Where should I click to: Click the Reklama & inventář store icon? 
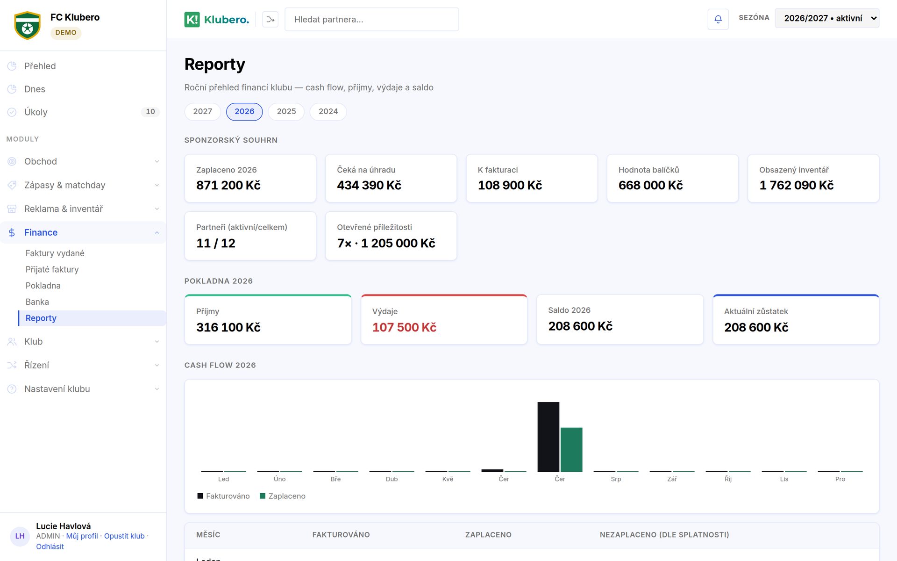click(12, 209)
